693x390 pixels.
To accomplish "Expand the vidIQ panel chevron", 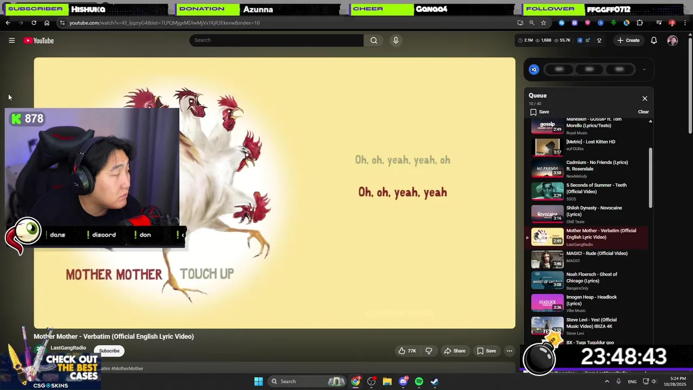I will [x=644, y=69].
